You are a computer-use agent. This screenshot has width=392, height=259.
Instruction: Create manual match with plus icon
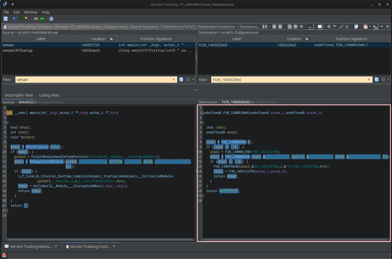[x=329, y=27]
